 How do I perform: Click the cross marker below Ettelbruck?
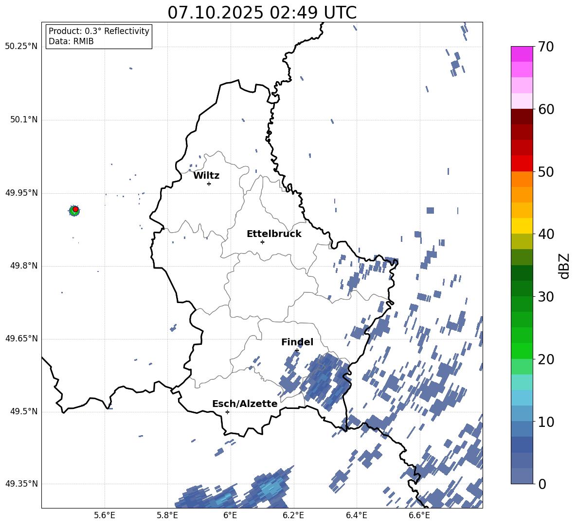(262, 242)
